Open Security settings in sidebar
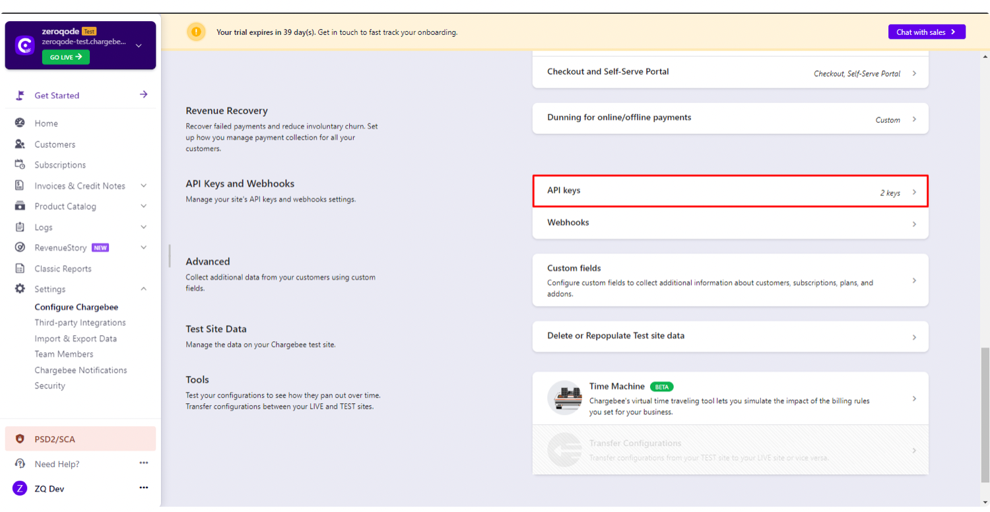 point(49,386)
